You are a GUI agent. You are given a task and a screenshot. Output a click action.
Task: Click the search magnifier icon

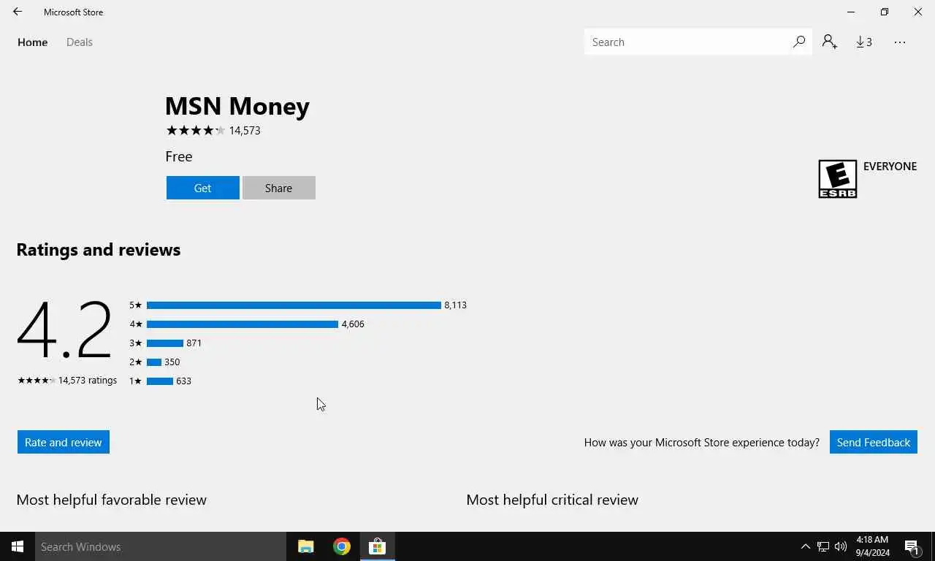click(798, 42)
